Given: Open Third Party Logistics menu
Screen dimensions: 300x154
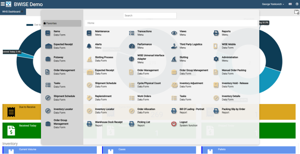Looking at the screenshot, I should 186,46.
